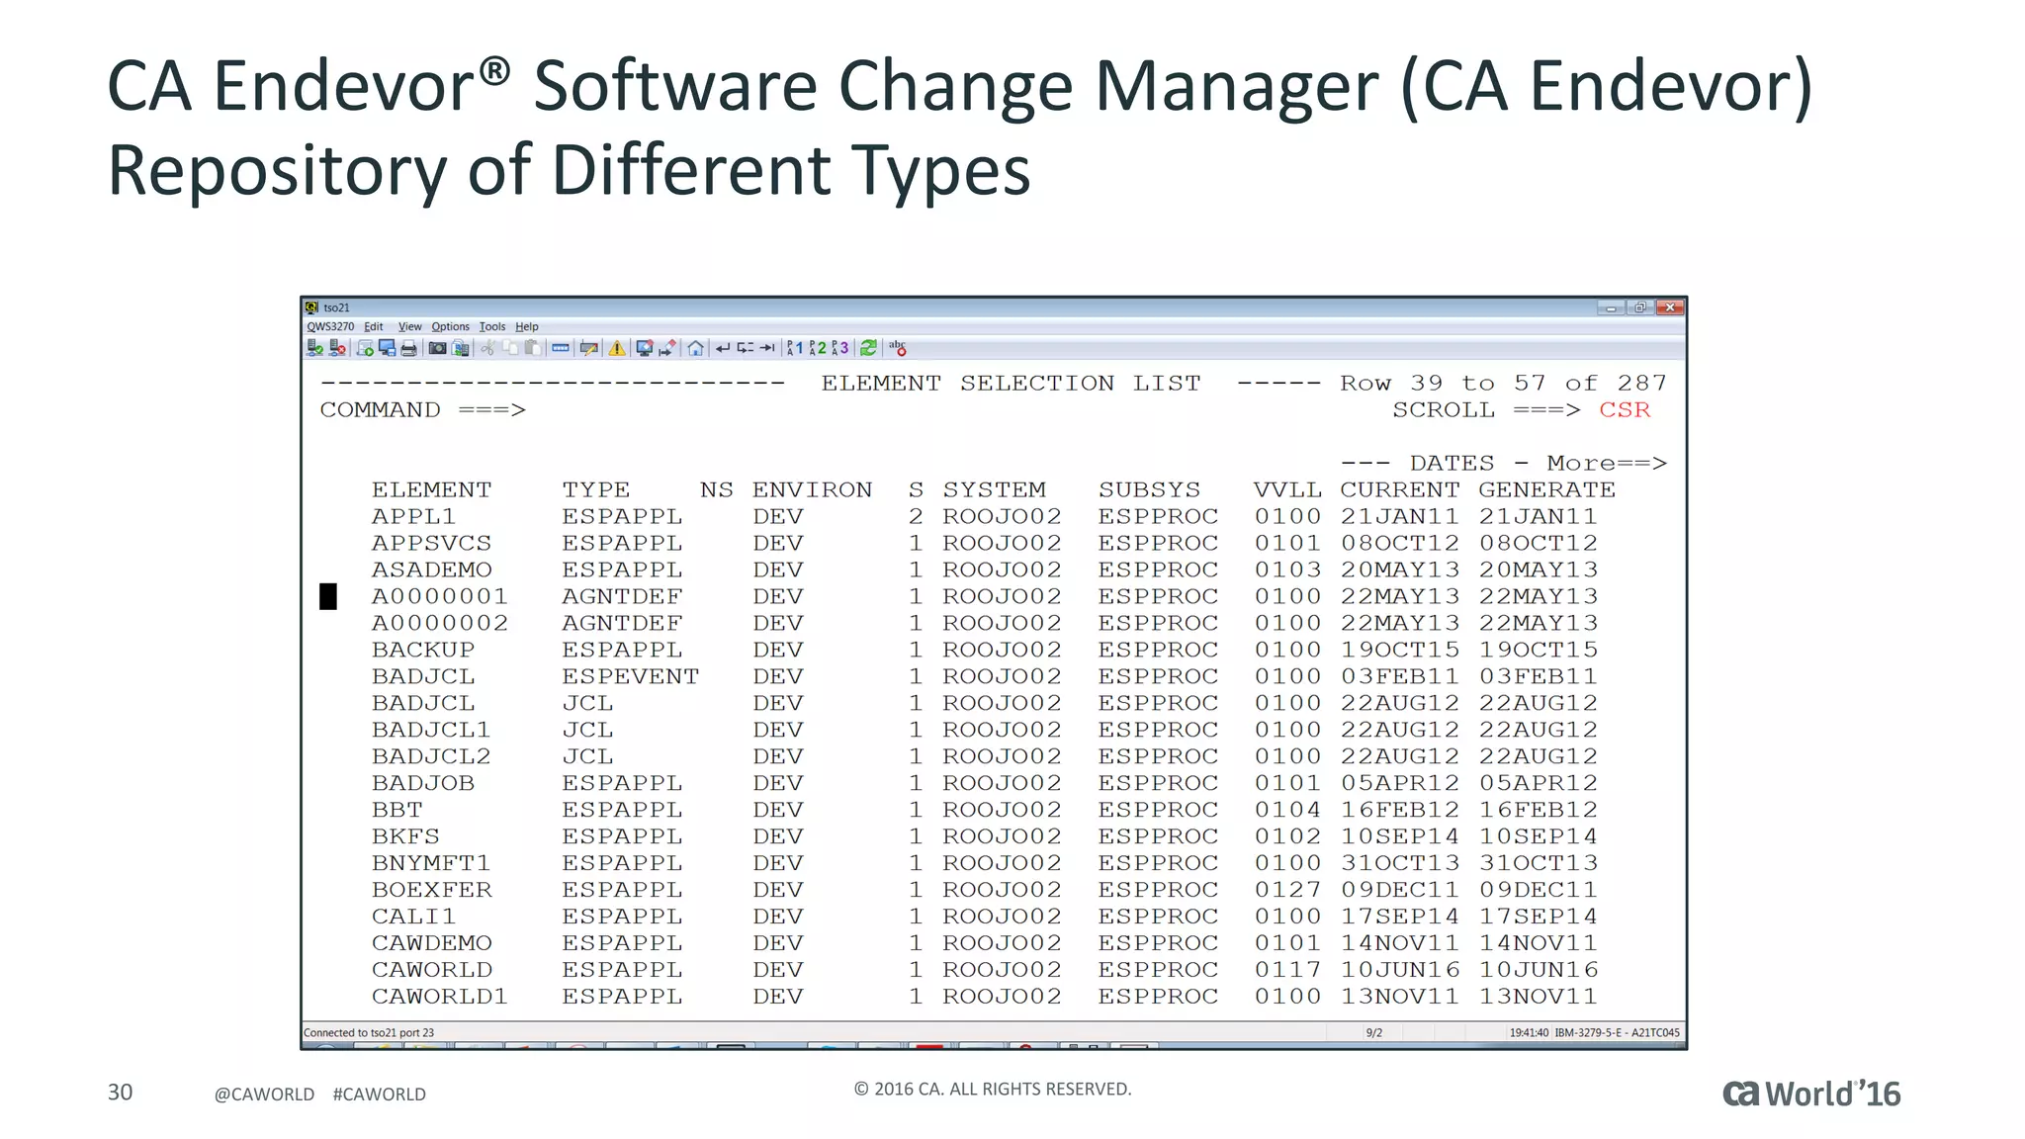Click the paste clipboard icon
Image resolution: width=2025 pixels, height=1139 pixels.
pyautogui.click(x=533, y=348)
